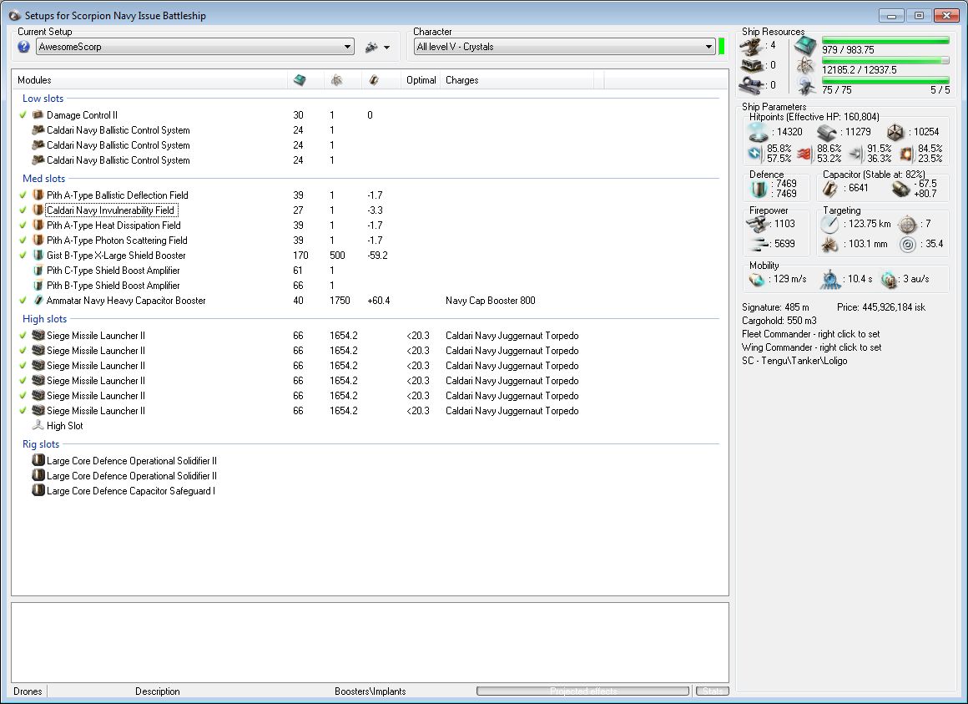The width and height of the screenshot is (968, 704).
Task: Click the capacitor column header icon
Action: tap(374, 80)
